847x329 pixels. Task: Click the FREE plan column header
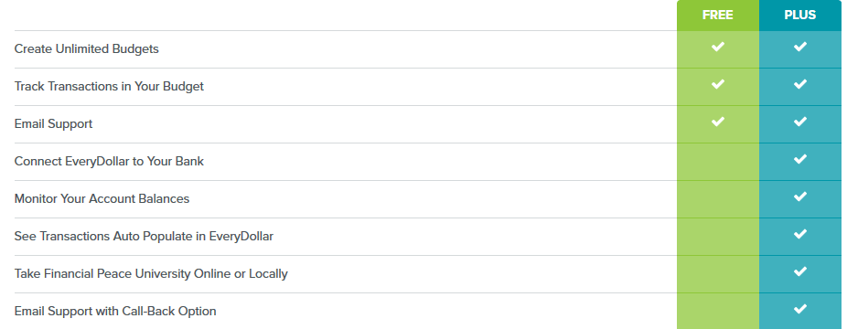[717, 16]
